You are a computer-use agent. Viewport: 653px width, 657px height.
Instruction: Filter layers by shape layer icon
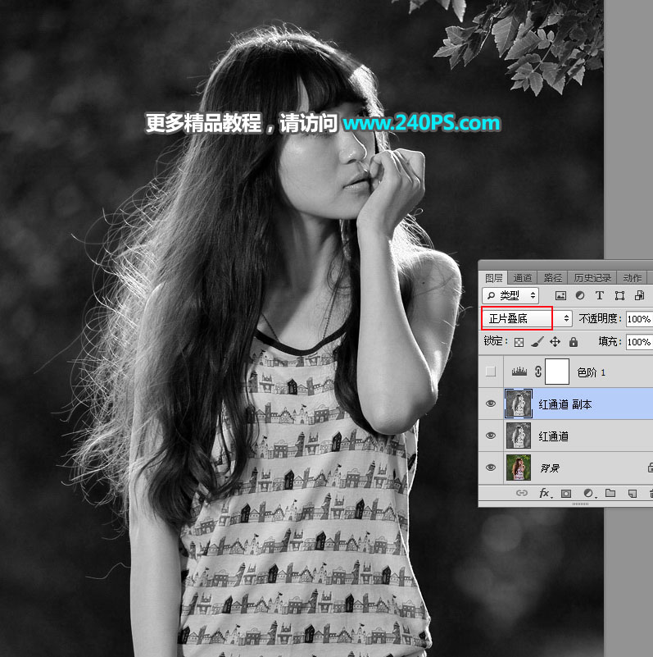[x=619, y=296]
